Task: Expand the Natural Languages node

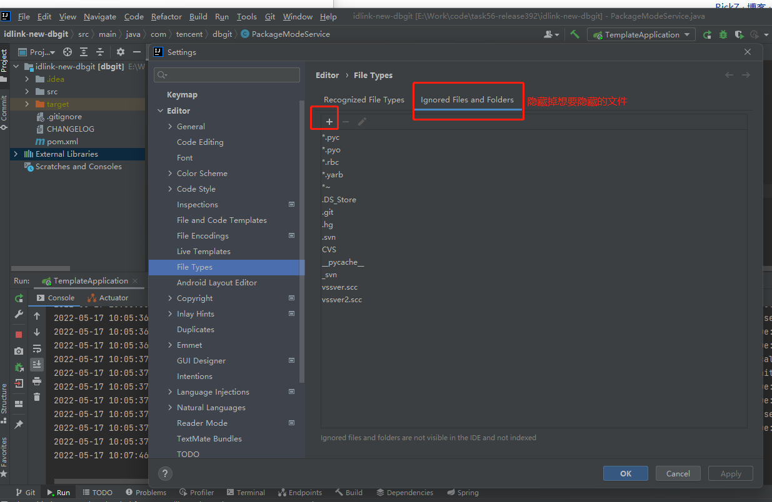Action: pyautogui.click(x=170, y=408)
